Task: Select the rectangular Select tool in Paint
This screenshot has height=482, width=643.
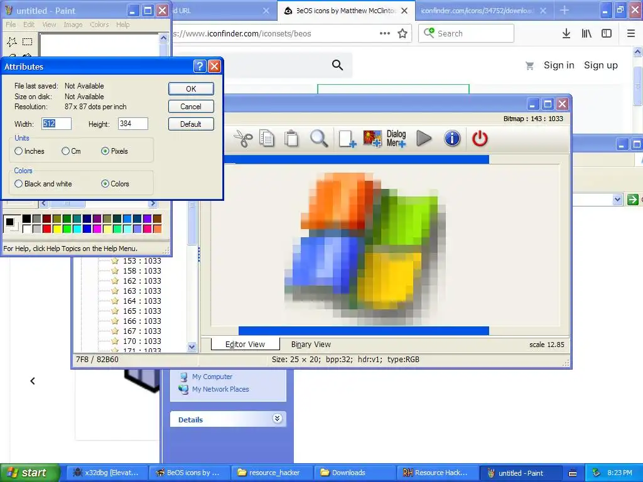Action: click(28, 41)
